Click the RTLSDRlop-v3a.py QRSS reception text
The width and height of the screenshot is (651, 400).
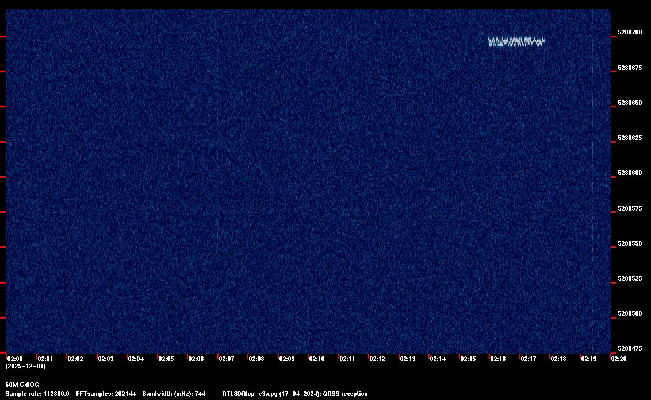pyautogui.click(x=295, y=394)
